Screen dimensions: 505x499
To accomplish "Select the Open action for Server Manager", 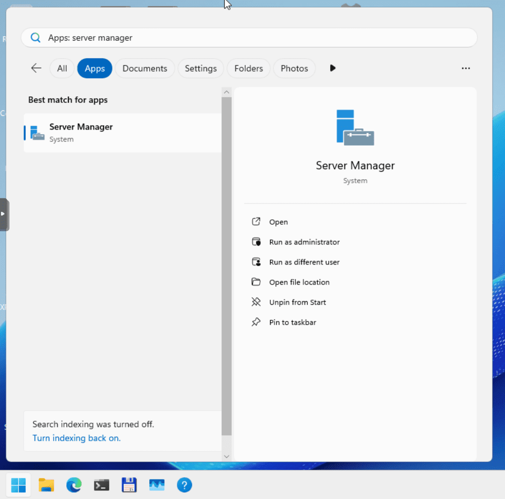I will (x=278, y=222).
